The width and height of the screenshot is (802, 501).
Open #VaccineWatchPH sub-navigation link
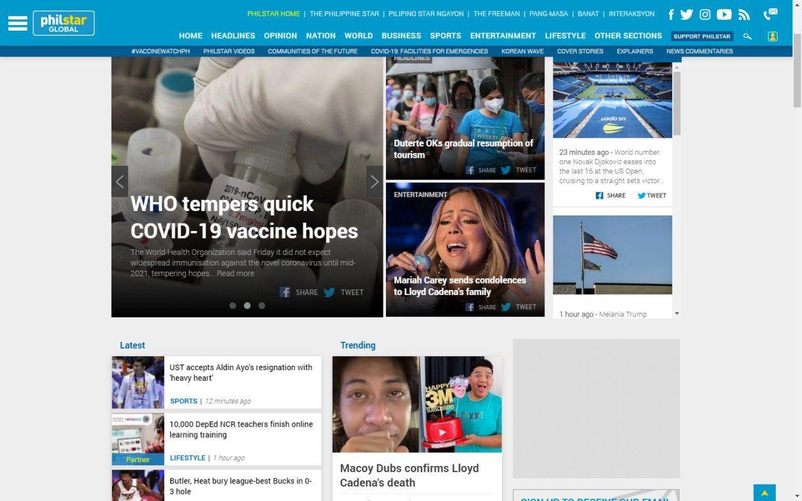[160, 51]
